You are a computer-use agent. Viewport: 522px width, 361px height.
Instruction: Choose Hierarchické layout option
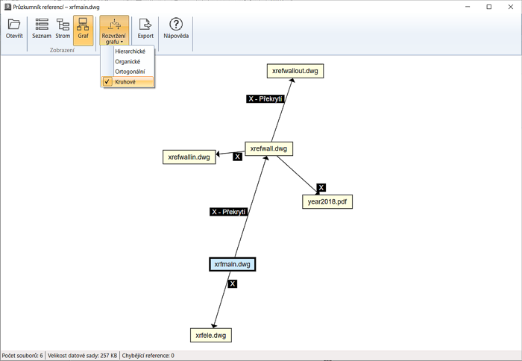[x=130, y=51]
